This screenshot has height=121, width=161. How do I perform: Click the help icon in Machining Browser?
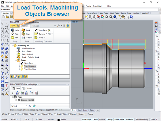(68, 26)
